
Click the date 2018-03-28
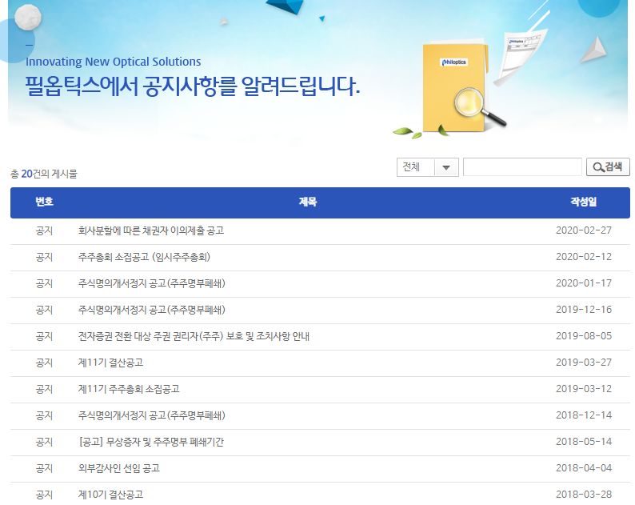[x=584, y=495]
